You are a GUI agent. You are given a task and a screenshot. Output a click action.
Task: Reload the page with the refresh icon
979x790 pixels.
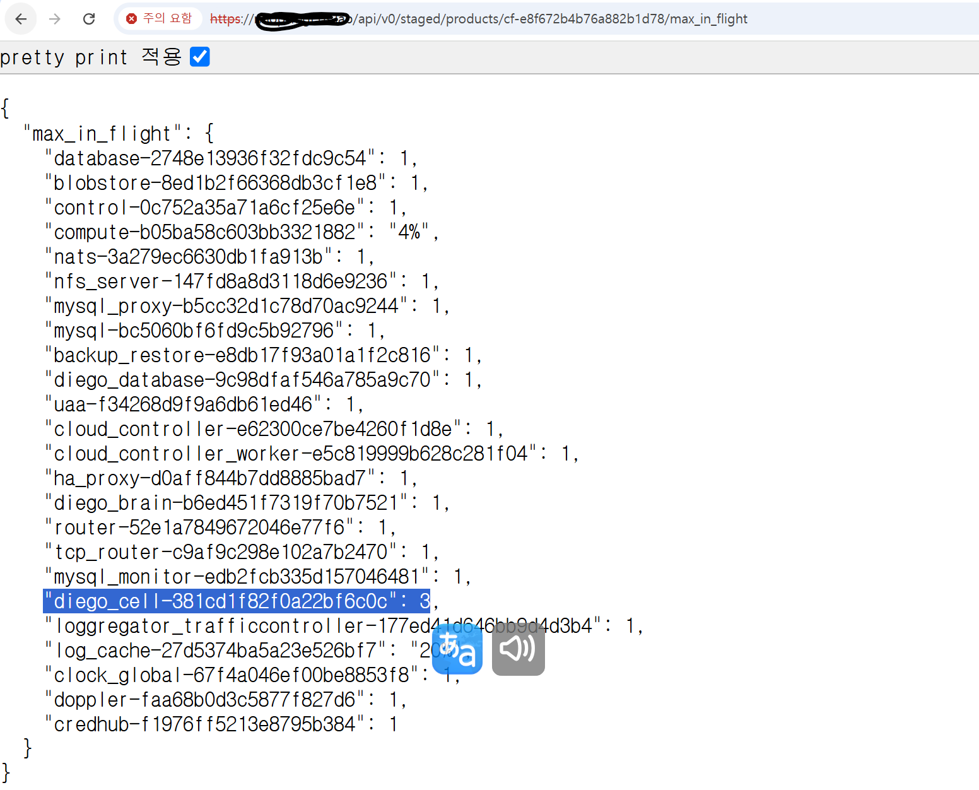(89, 19)
